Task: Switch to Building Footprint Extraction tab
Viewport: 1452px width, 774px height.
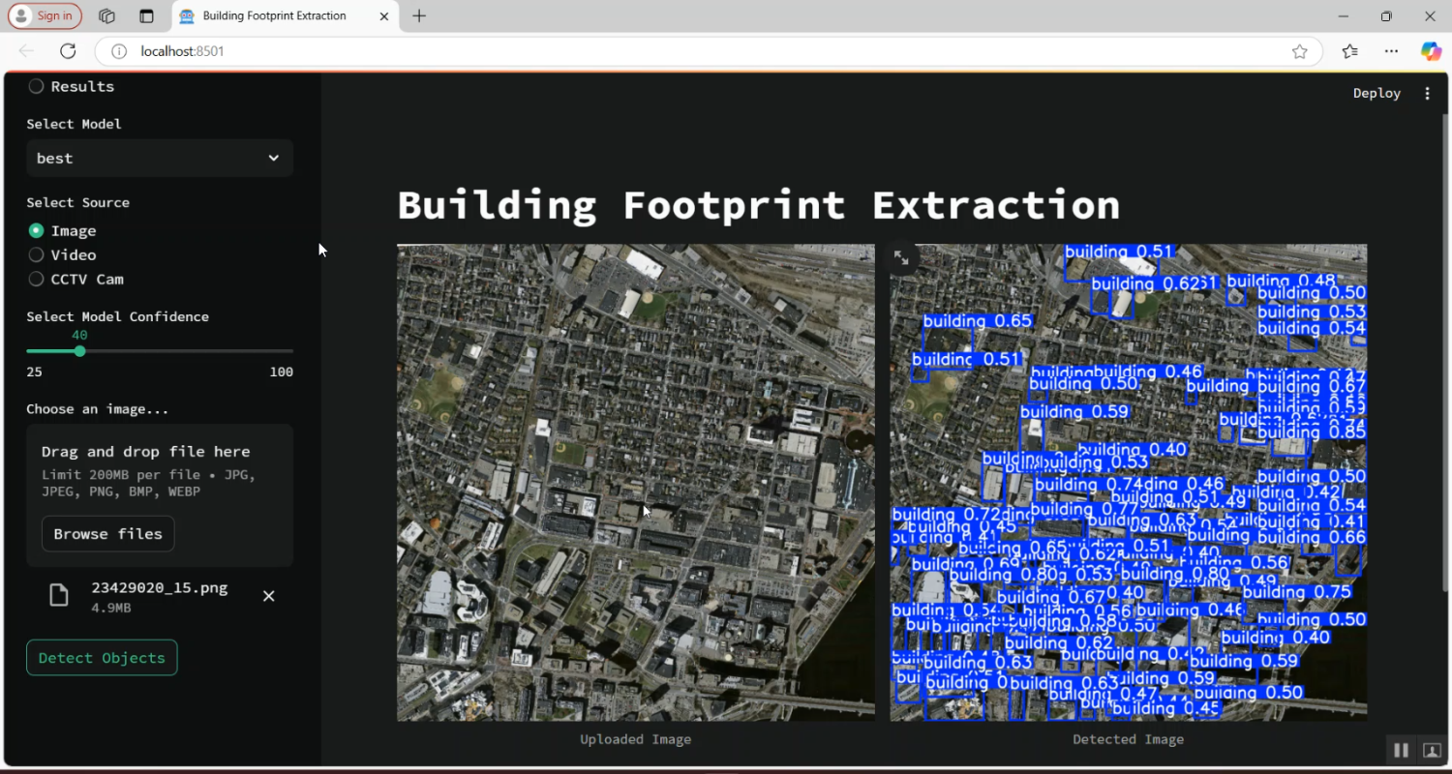Action: point(274,16)
